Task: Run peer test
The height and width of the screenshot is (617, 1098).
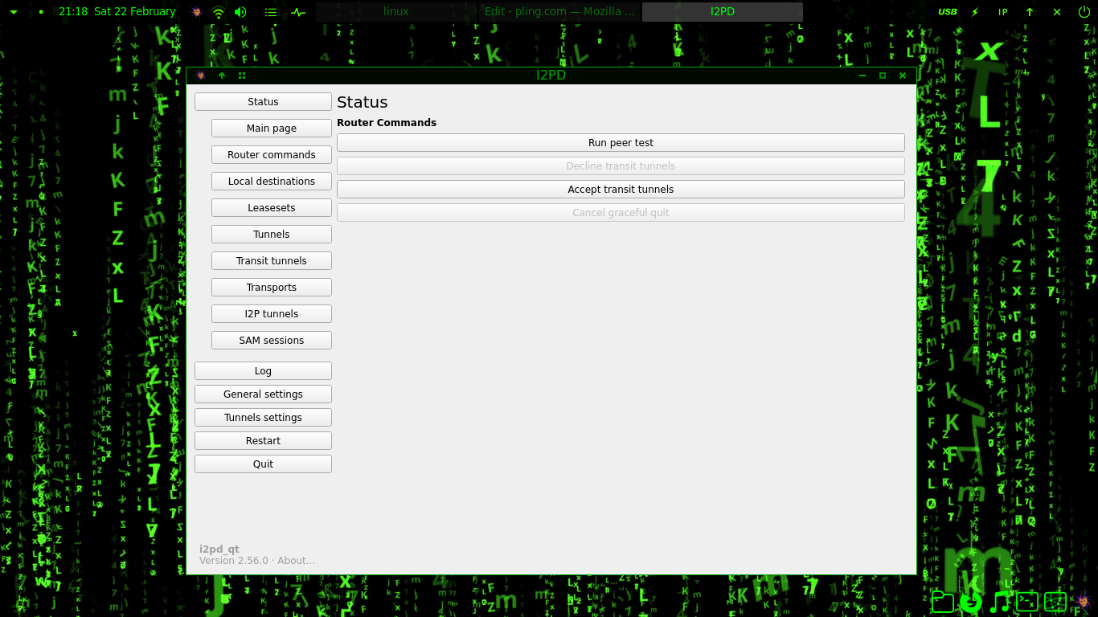Action: tap(621, 143)
